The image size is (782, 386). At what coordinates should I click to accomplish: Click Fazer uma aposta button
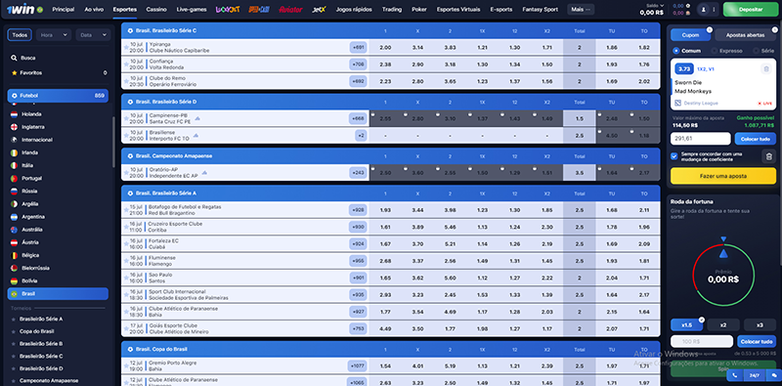723,176
